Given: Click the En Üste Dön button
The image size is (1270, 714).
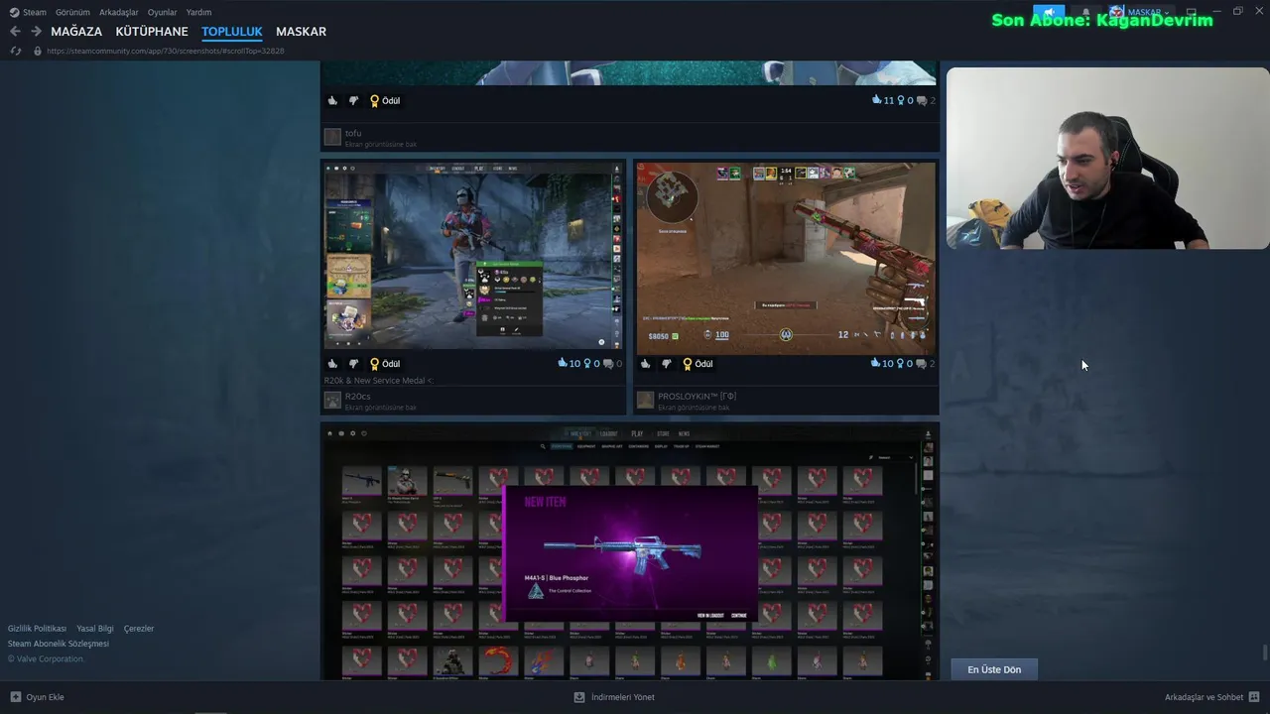Looking at the screenshot, I should click(x=994, y=669).
